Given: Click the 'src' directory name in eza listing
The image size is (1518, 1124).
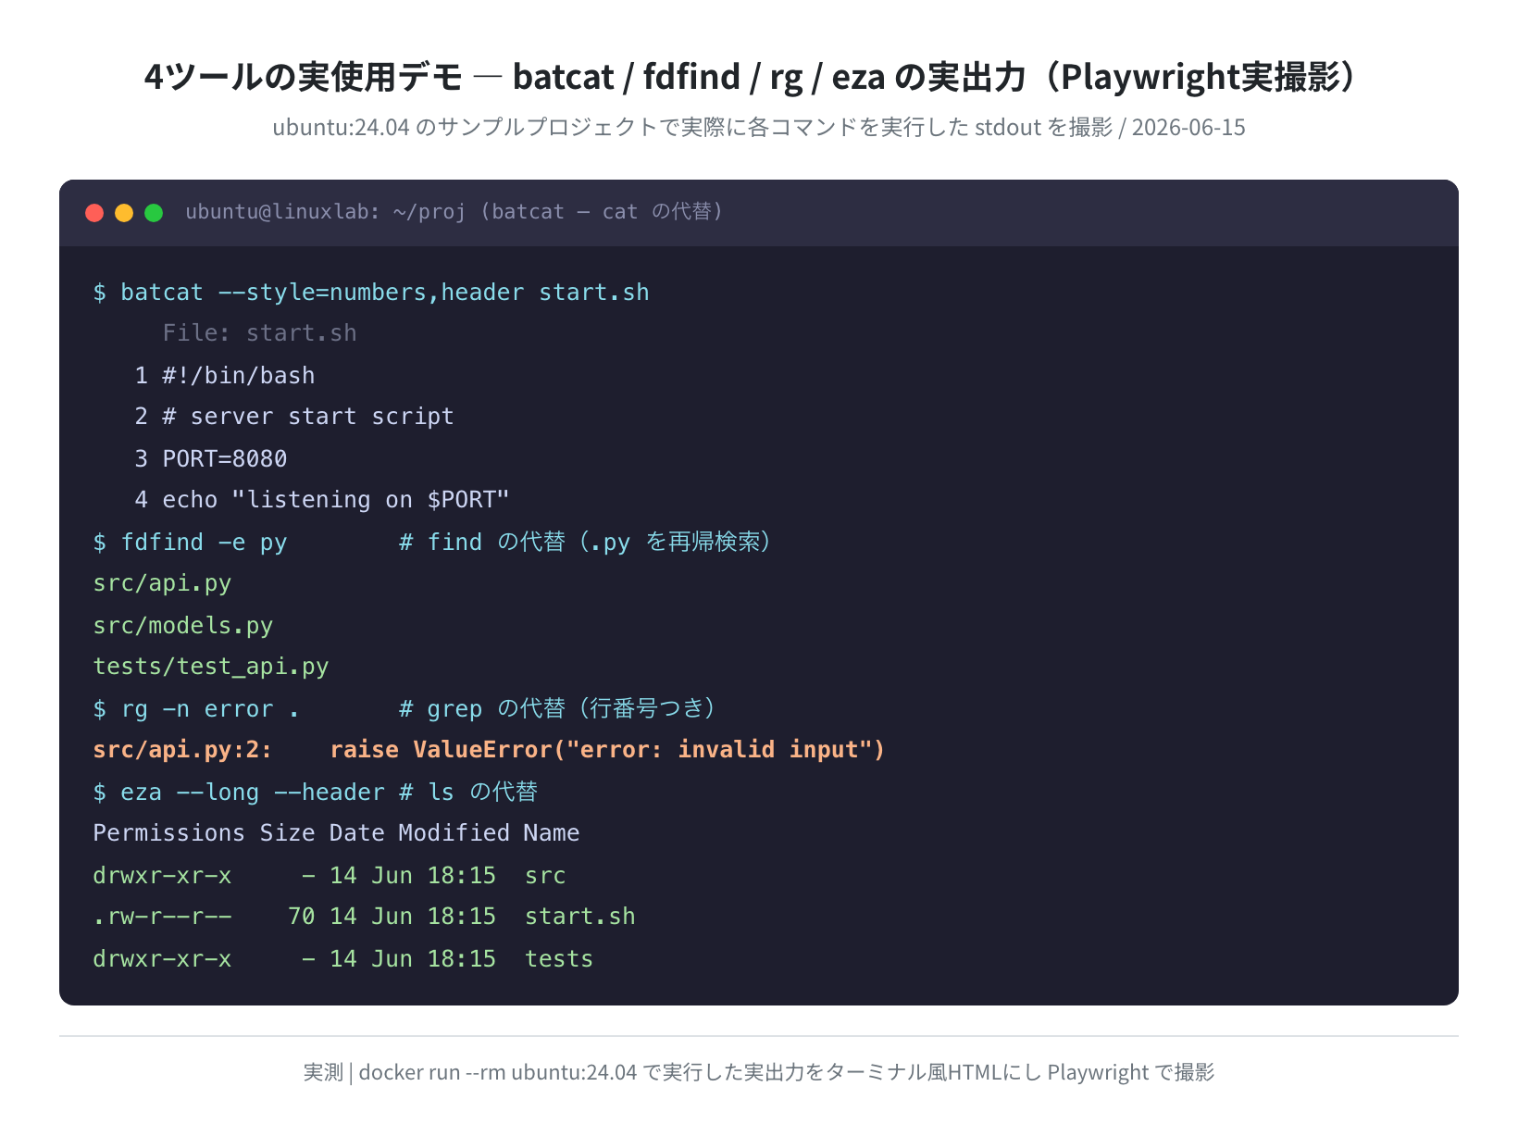Looking at the screenshot, I should click(545, 876).
